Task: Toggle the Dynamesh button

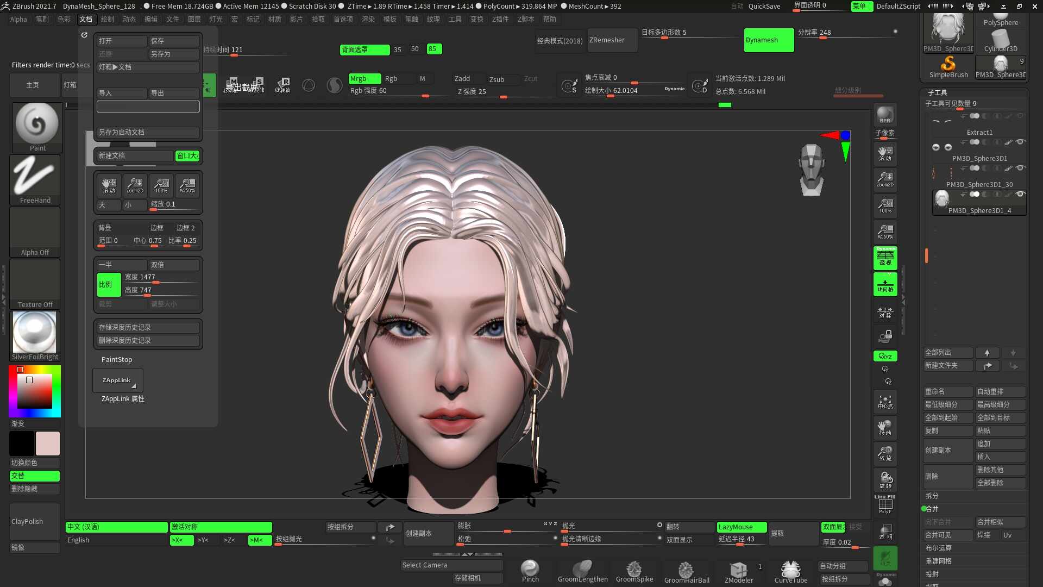Action: (769, 40)
